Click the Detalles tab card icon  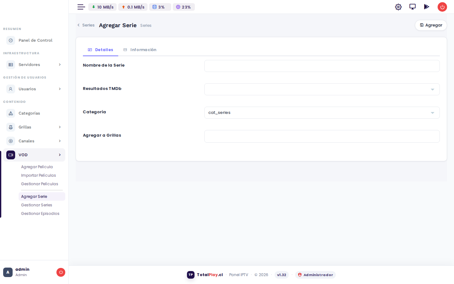click(x=90, y=50)
